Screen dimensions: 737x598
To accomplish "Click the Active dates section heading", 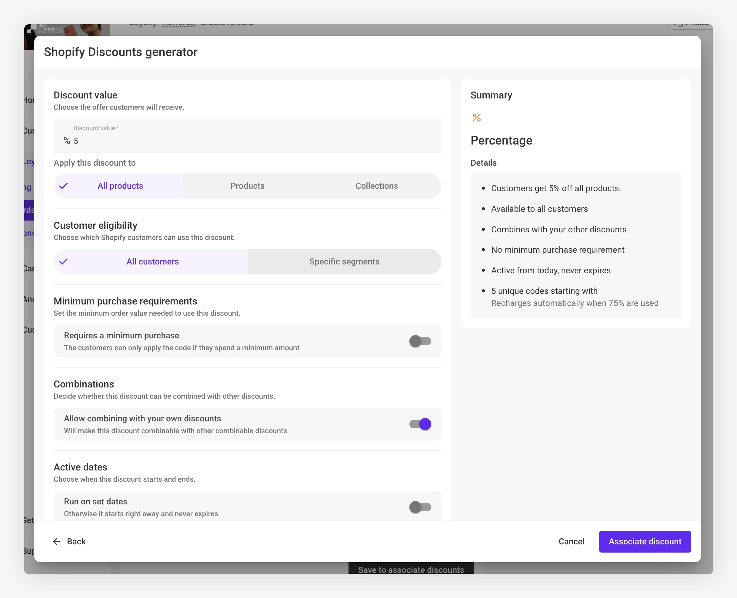I will click(80, 467).
